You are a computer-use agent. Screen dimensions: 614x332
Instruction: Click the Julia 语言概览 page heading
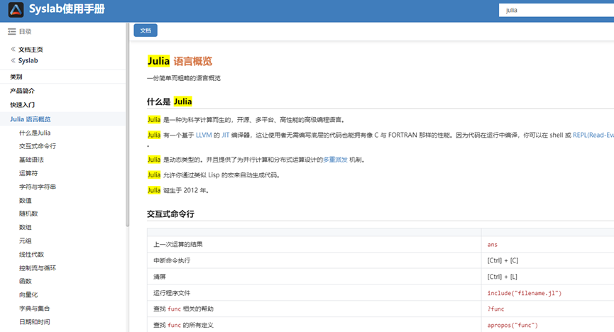coord(180,61)
